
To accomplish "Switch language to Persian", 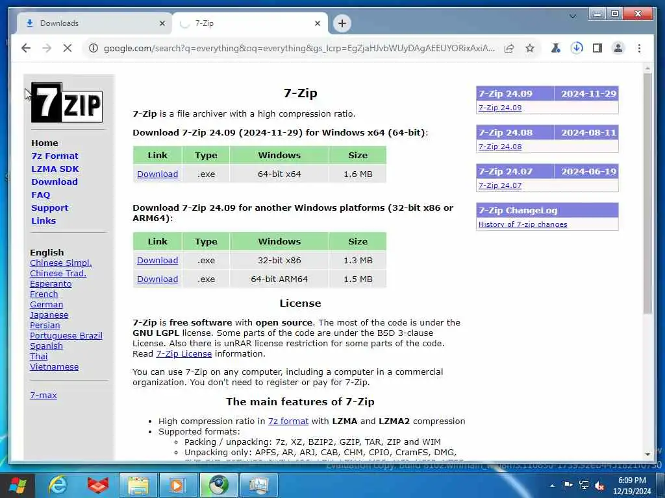I will (x=45, y=326).
